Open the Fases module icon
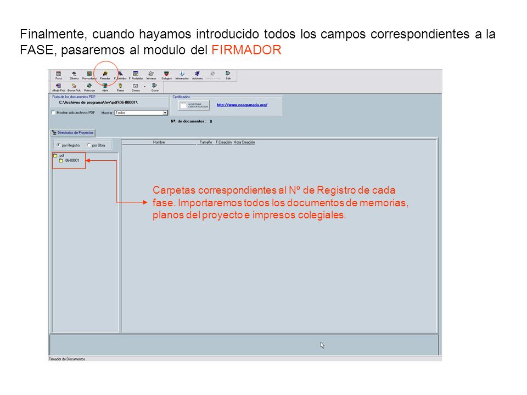Viewport: 527px width, 395px height. (x=59, y=75)
